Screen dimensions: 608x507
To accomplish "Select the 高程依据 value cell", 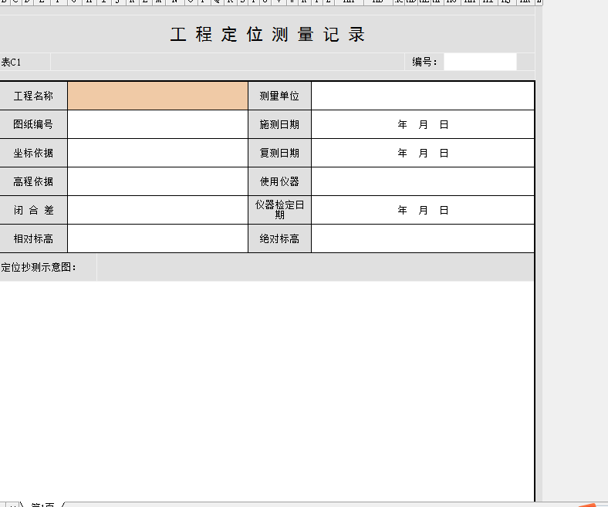I will point(157,181).
